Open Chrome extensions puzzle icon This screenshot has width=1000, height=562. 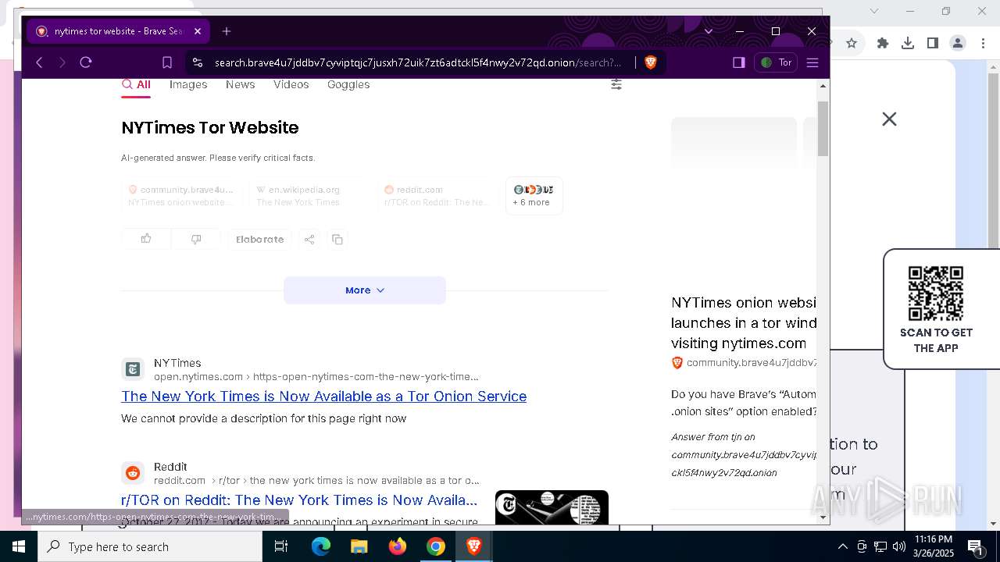coord(883,43)
